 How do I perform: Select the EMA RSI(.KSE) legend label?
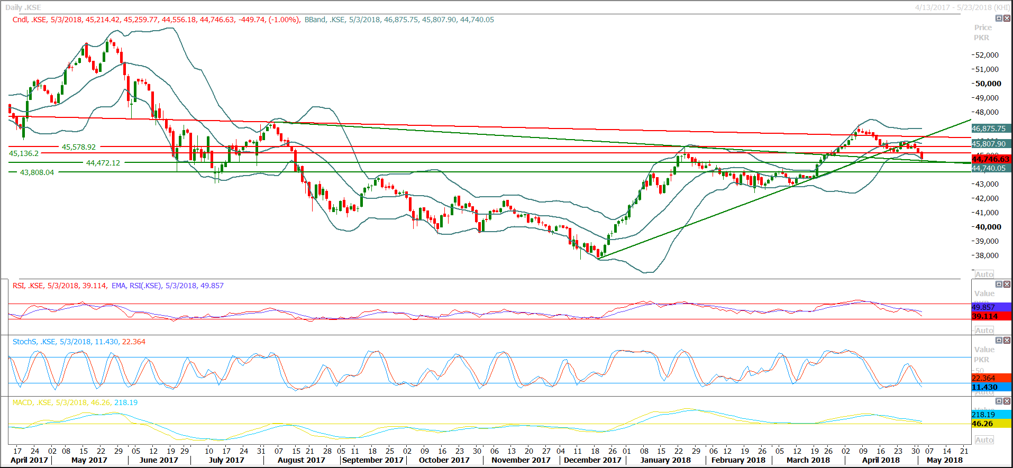(x=168, y=286)
